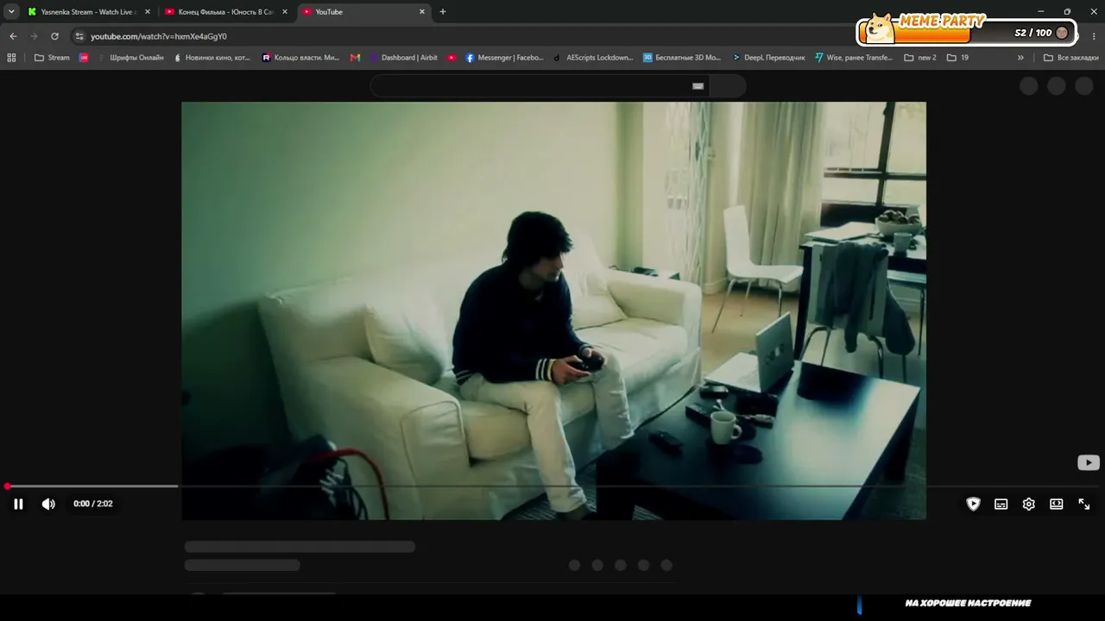Open the Все закладки folder
The image size is (1105, 621).
pyautogui.click(x=1071, y=58)
